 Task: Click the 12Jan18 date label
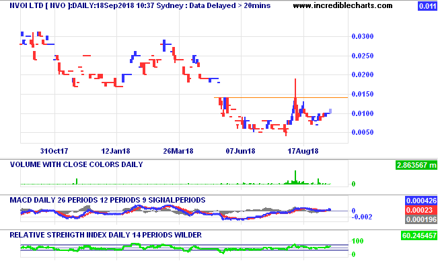point(116,151)
